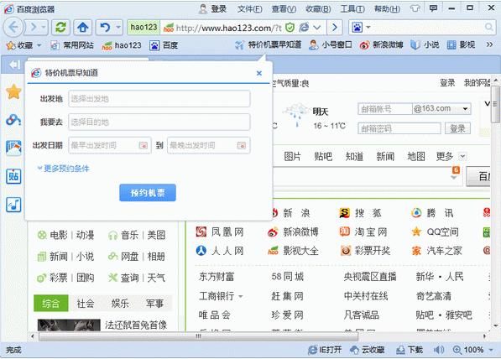The width and height of the screenshot is (501, 359).
Task: Open the music note sidebar icon
Action: pyautogui.click(x=13, y=205)
